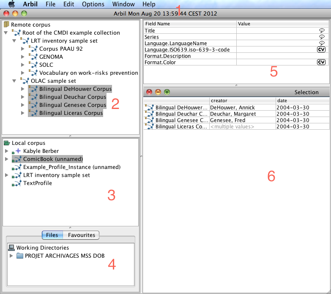Select the DeHouwer, Annick creator cell
The width and height of the screenshot is (331, 294).
click(242, 108)
